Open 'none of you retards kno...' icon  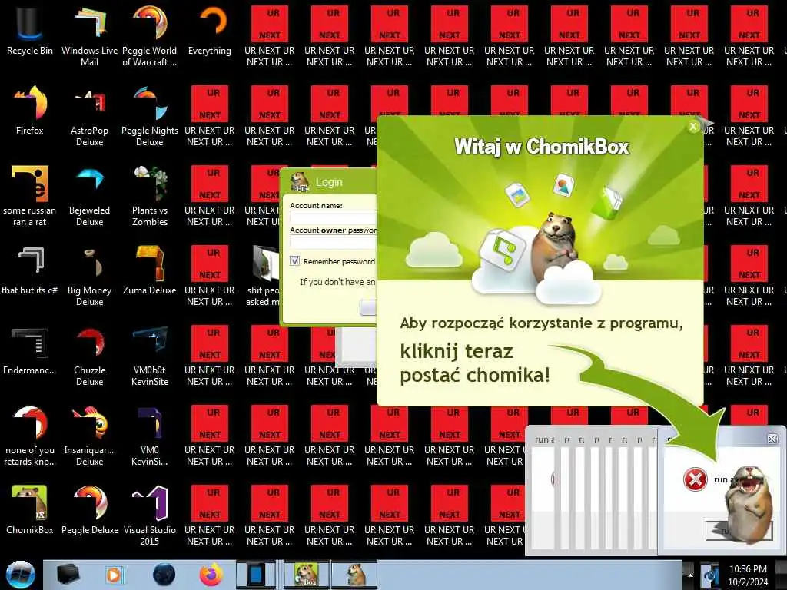coord(30,436)
